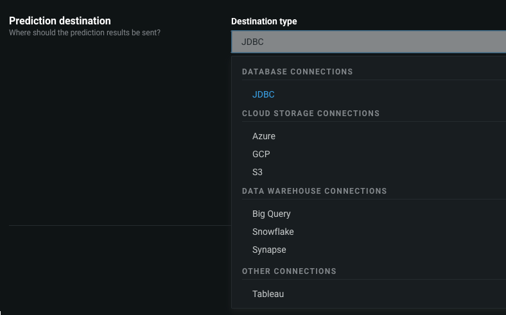Click the Other Connections group header
This screenshot has width=506, height=315.
289,271
